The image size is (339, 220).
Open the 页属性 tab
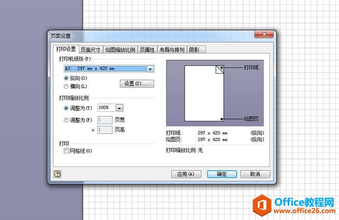(x=147, y=50)
